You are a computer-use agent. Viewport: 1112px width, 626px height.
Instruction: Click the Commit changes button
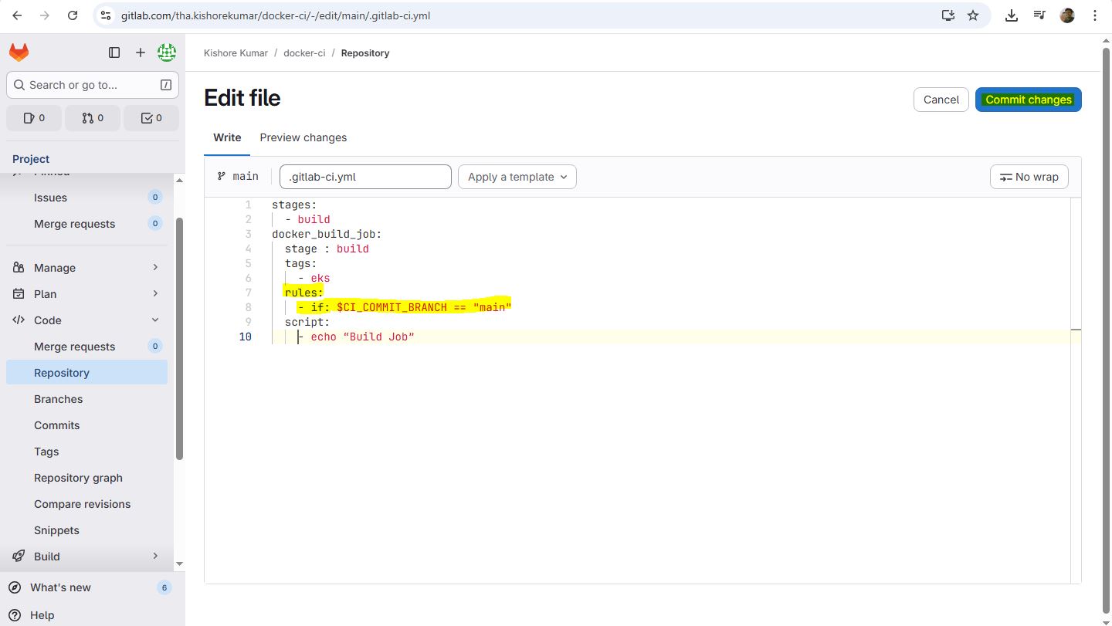click(1028, 100)
